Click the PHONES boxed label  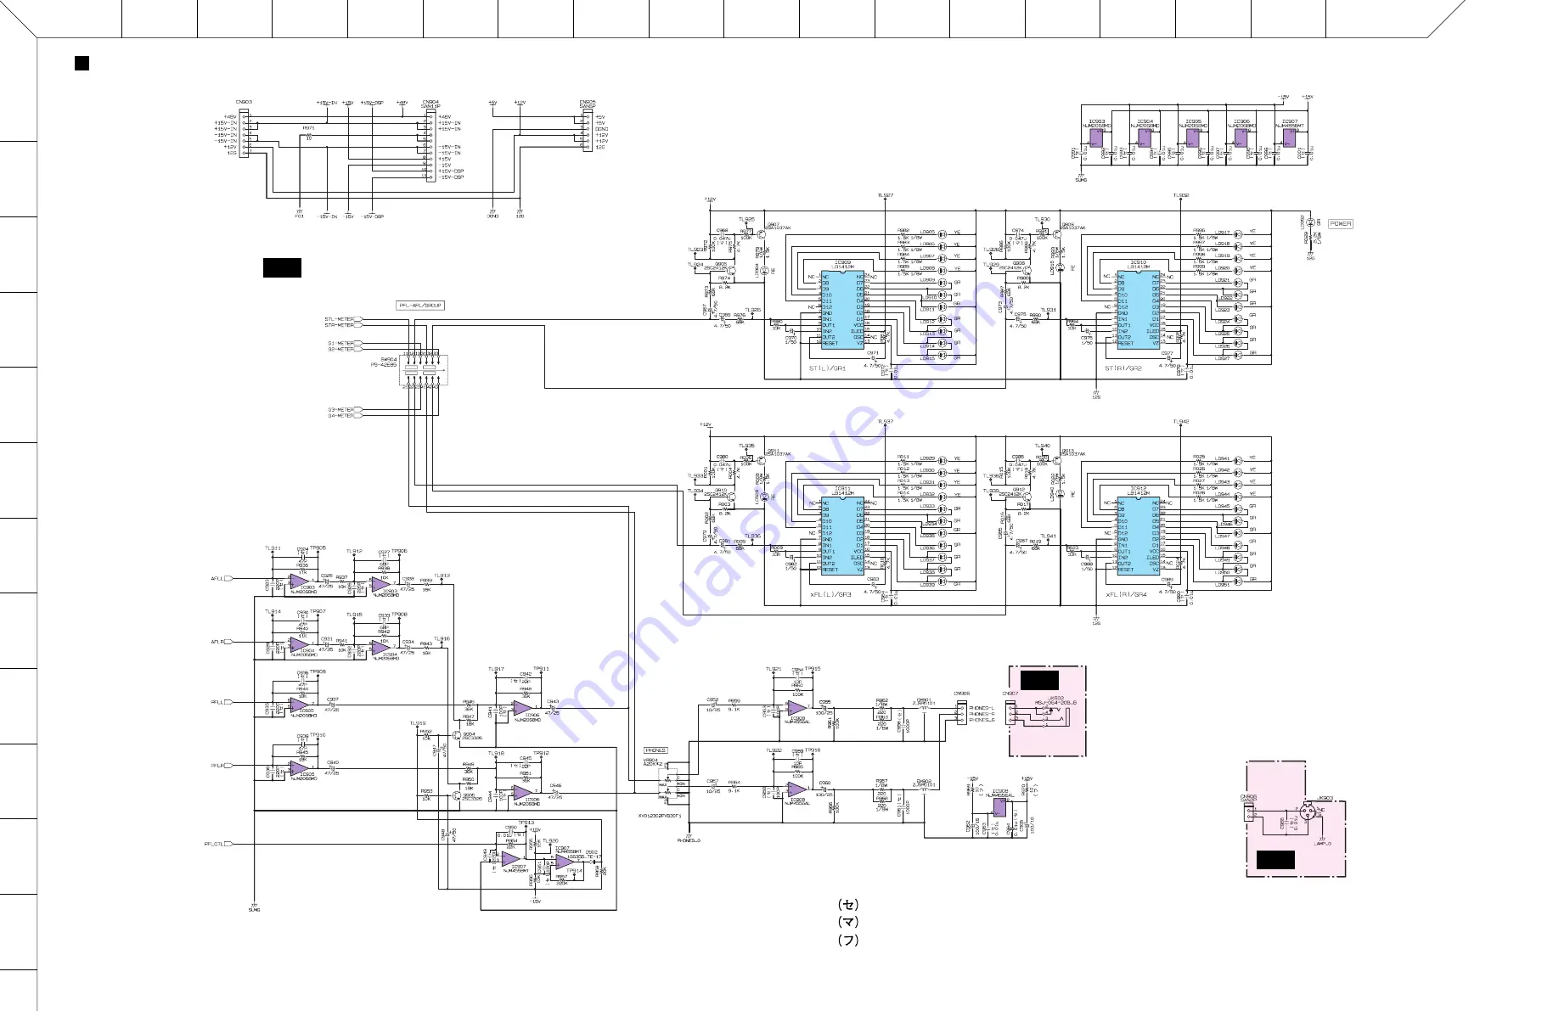click(656, 750)
